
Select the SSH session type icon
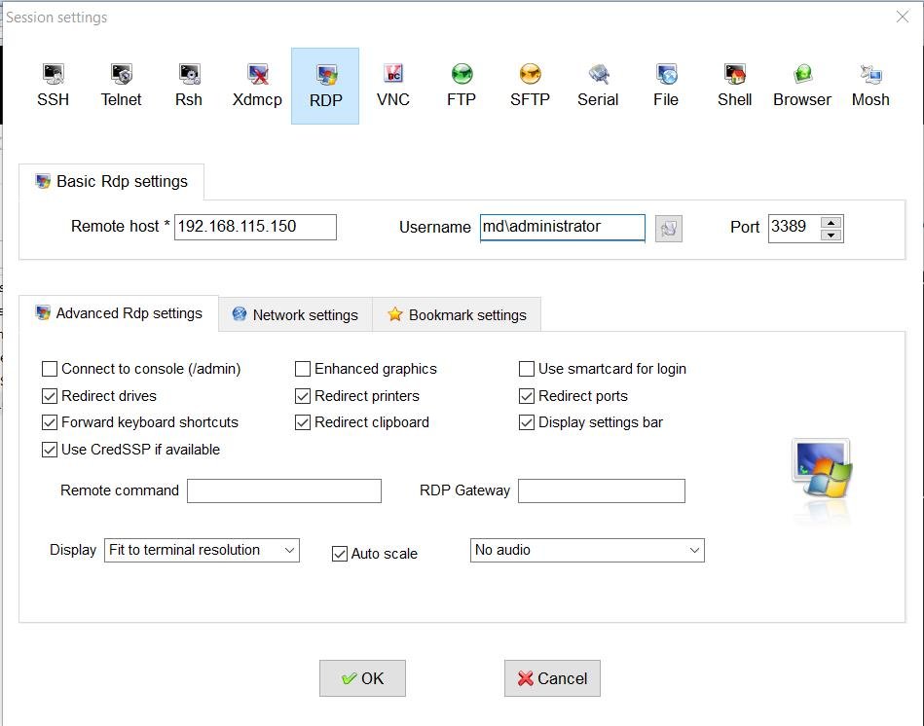click(x=53, y=86)
